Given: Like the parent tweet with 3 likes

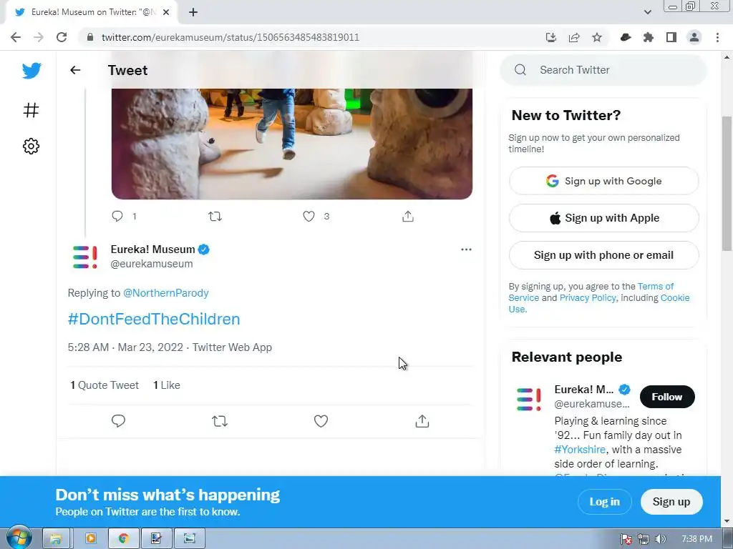Looking at the screenshot, I should point(309,216).
